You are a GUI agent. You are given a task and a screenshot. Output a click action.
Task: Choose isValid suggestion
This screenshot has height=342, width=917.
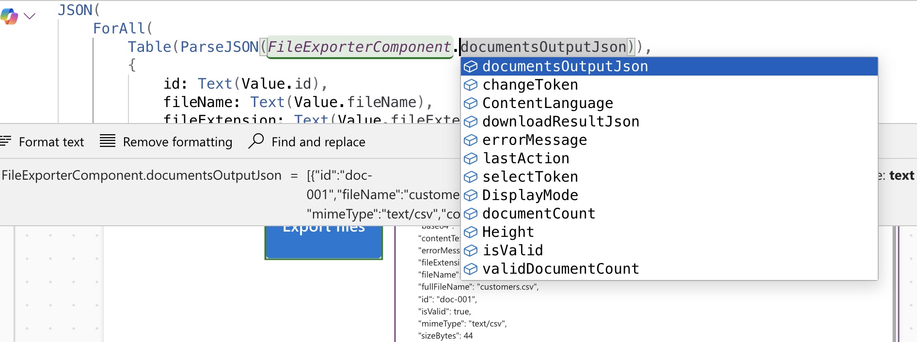[x=669, y=250]
